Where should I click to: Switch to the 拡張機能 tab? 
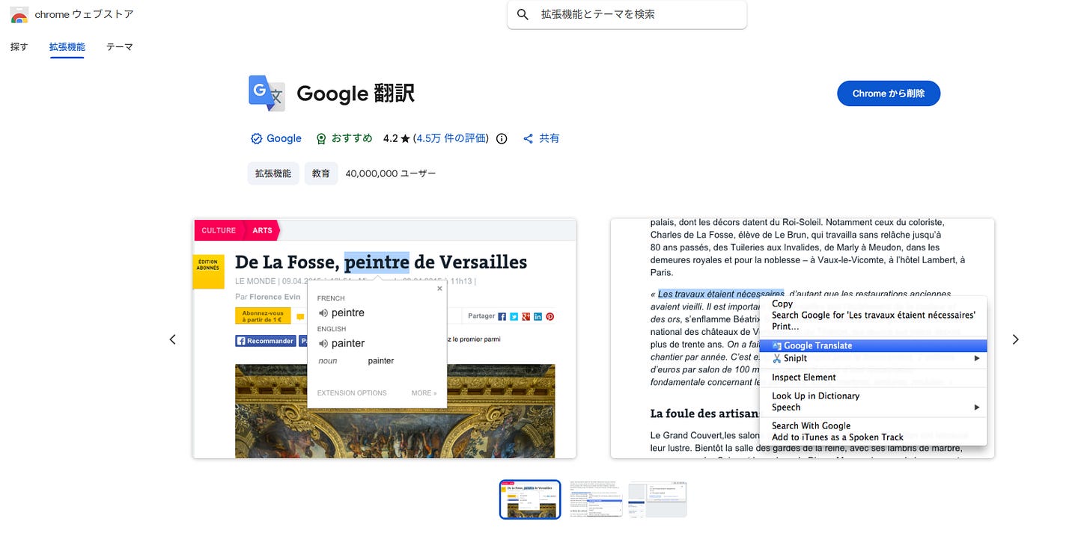click(67, 46)
